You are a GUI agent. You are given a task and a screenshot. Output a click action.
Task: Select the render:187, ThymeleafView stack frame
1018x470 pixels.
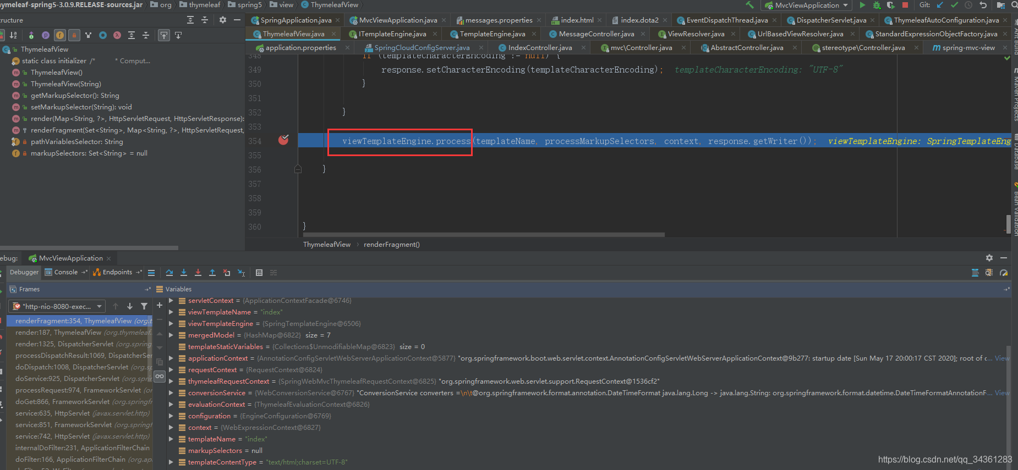(x=80, y=333)
